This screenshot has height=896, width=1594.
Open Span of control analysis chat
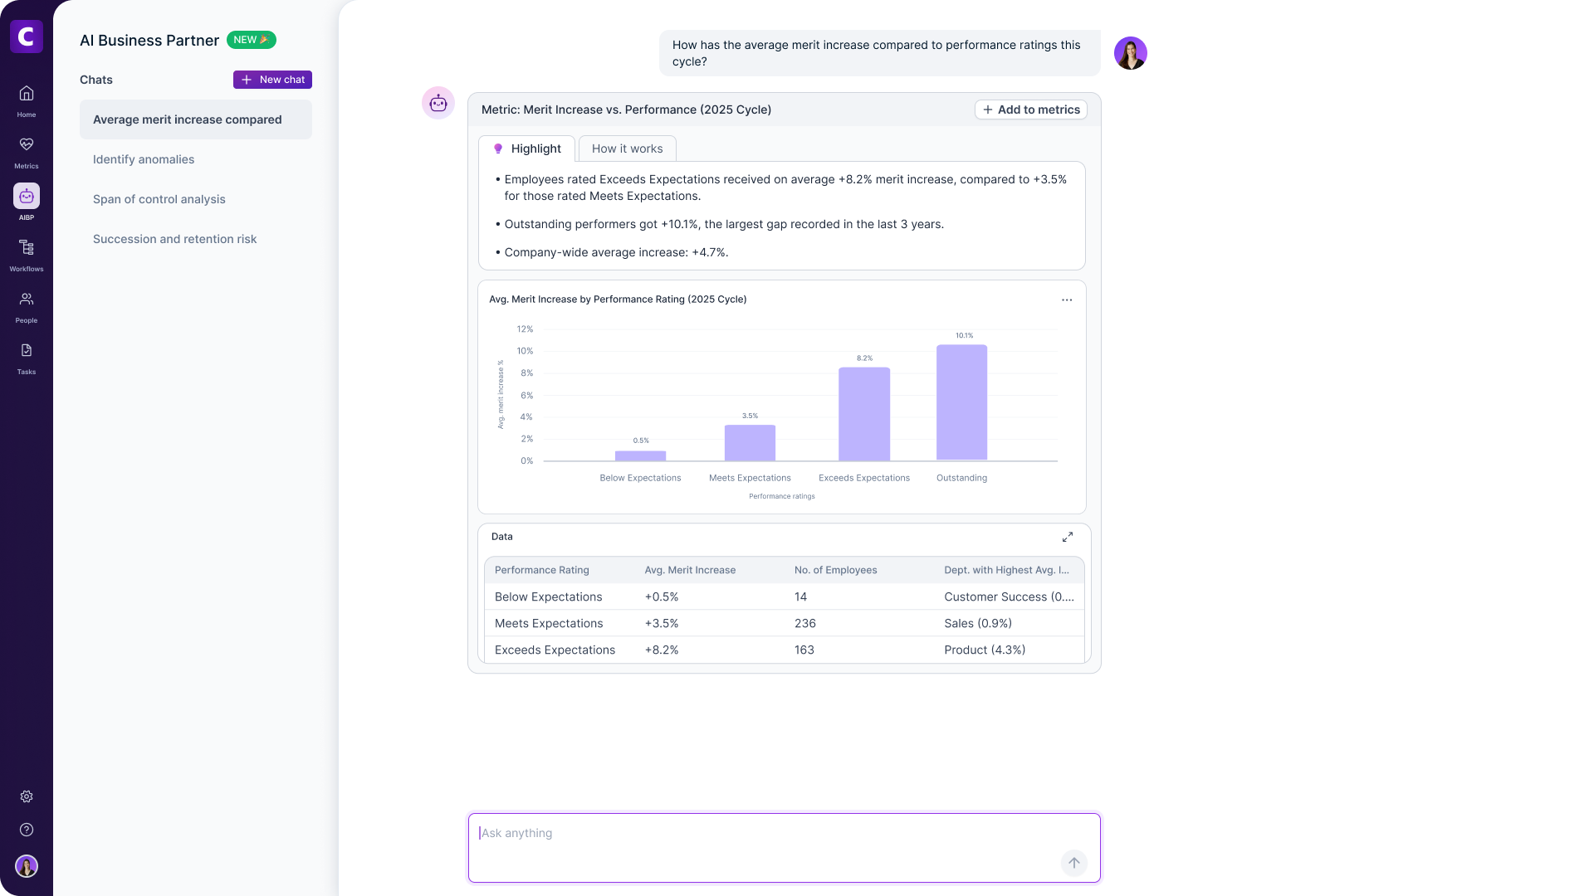point(159,199)
